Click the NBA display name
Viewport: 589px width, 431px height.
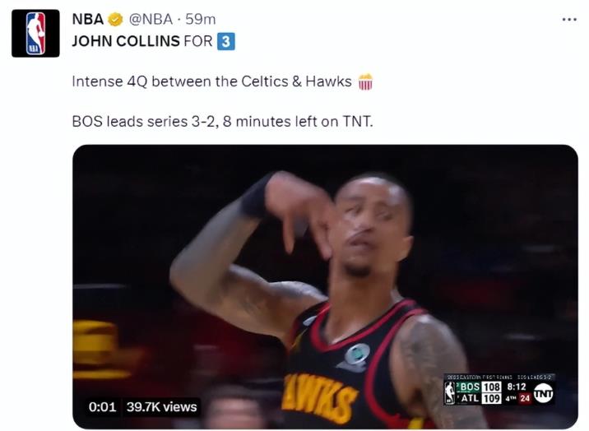[87, 19]
